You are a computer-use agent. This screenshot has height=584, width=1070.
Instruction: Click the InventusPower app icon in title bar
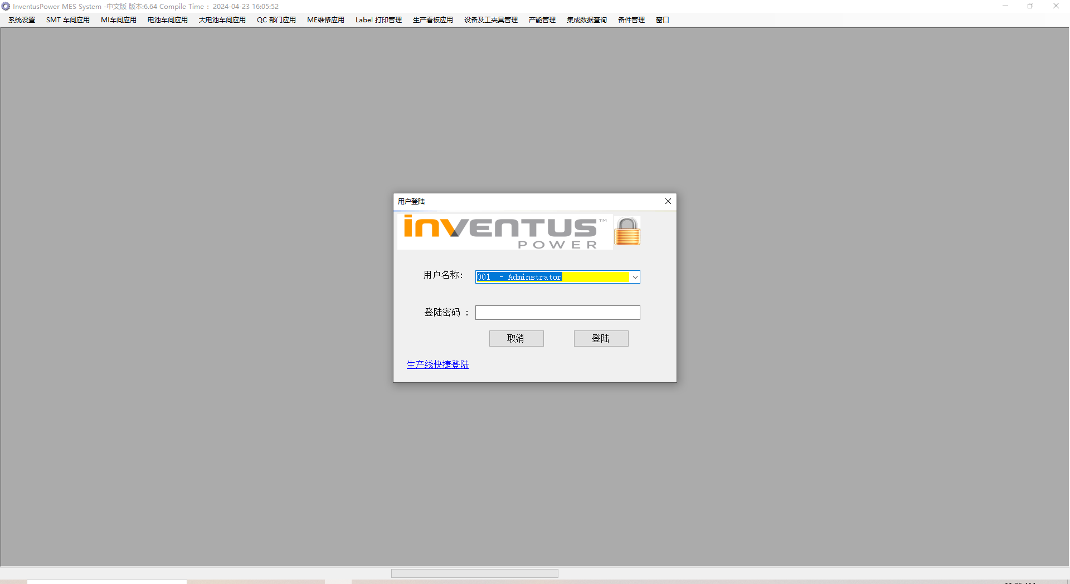click(6, 7)
